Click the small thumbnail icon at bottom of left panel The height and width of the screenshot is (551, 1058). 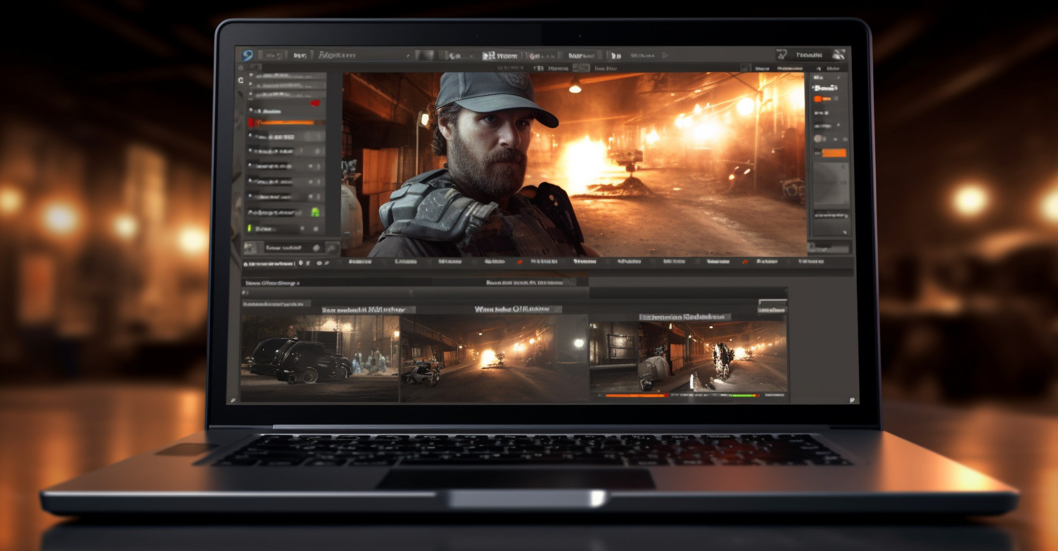click(x=250, y=247)
